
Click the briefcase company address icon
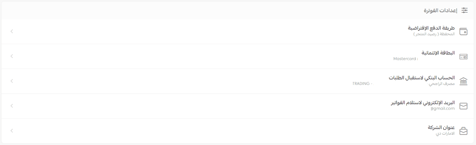464,131
